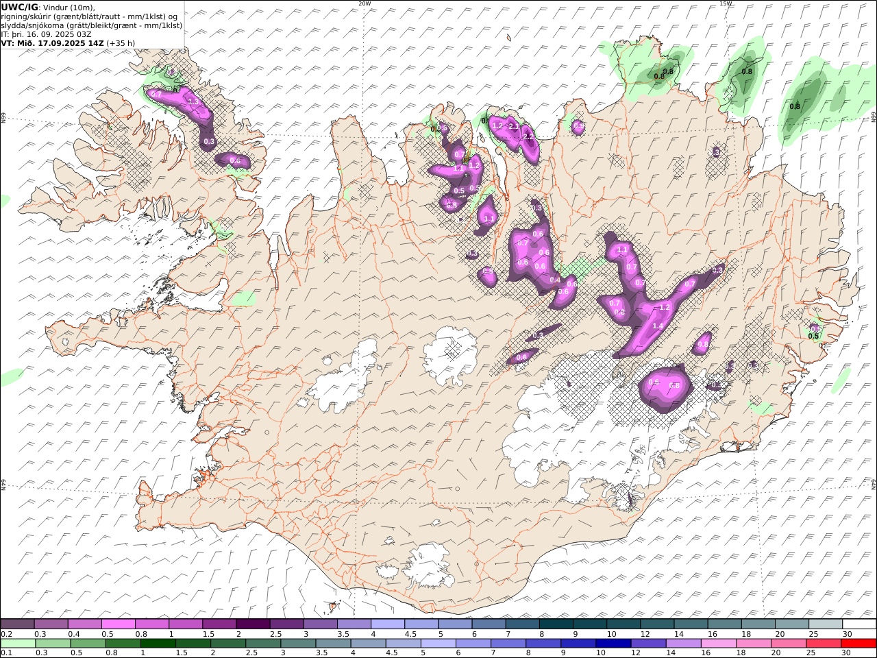Select the hot pink 20 swatch in the lower legend row
The image size is (877, 658).
click(x=788, y=644)
